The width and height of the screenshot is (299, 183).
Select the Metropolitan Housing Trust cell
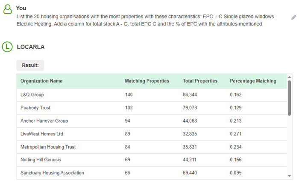48,147
